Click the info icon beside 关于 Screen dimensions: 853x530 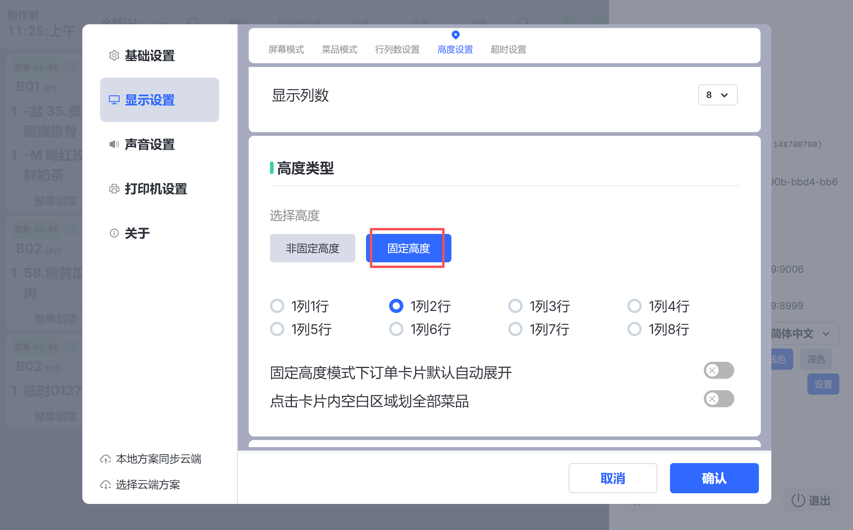[x=114, y=233]
